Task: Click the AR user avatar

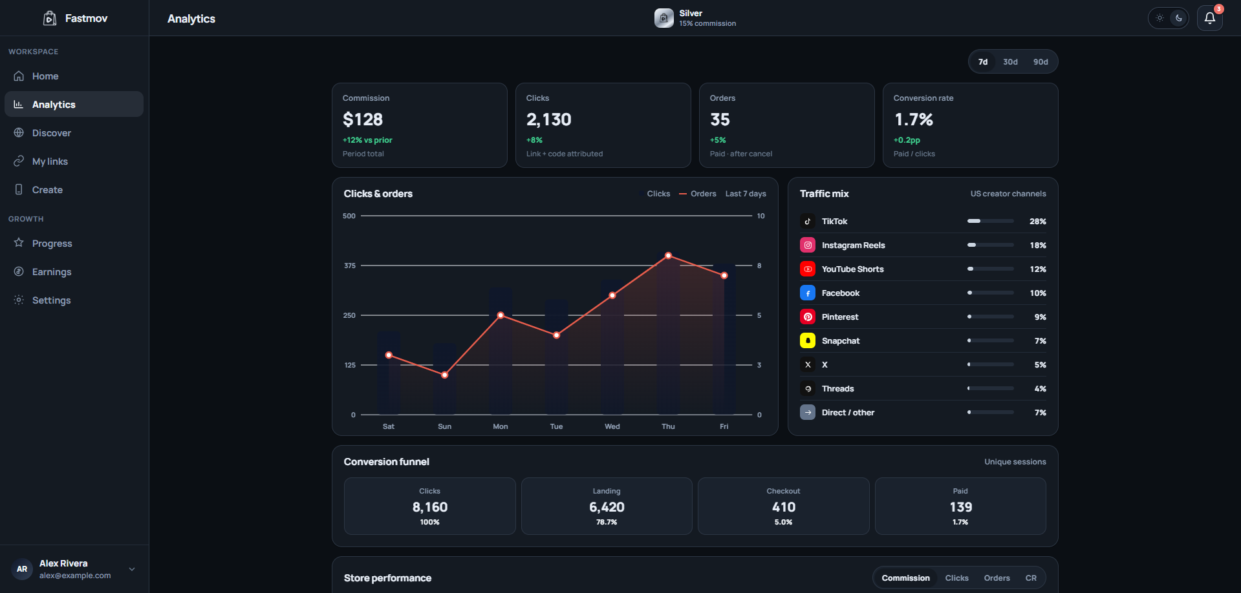Action: (x=22, y=569)
